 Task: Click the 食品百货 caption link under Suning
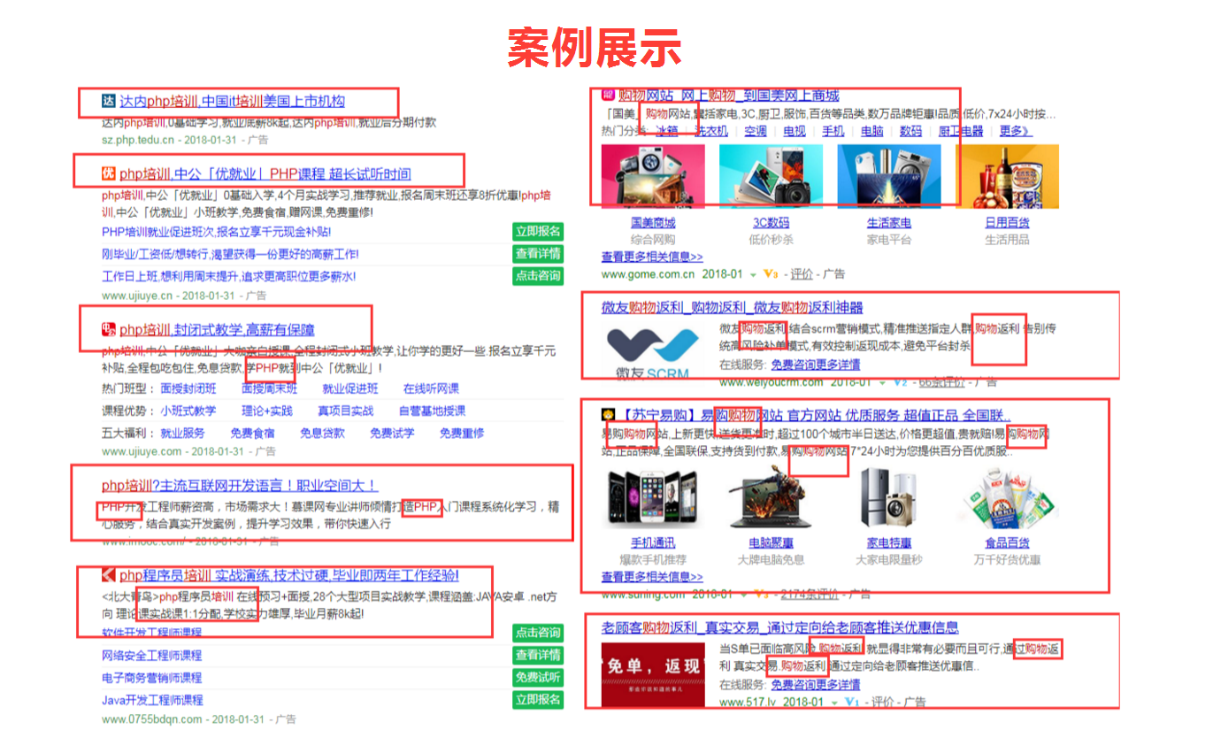tap(1007, 542)
